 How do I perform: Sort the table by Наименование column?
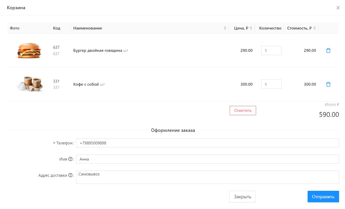click(225, 28)
